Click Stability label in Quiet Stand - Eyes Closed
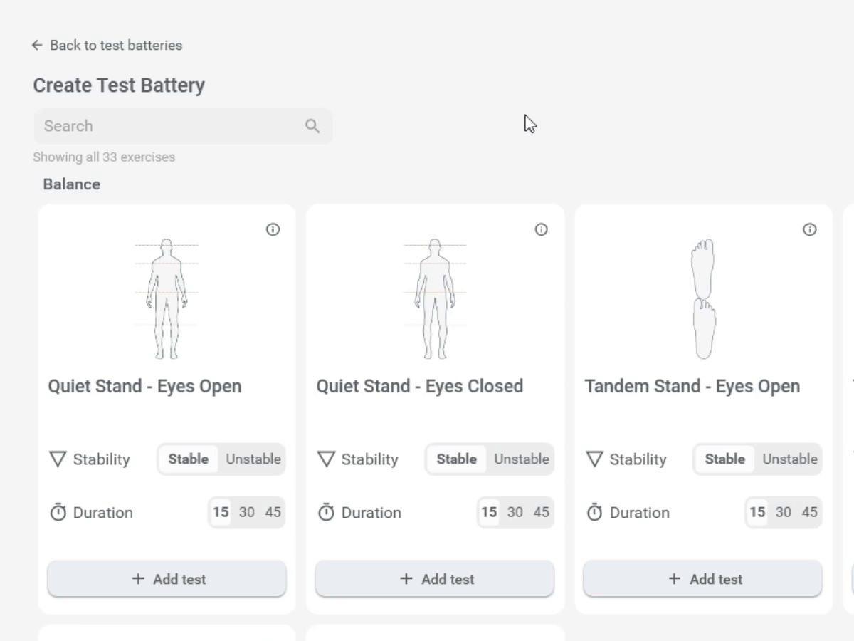 click(369, 459)
